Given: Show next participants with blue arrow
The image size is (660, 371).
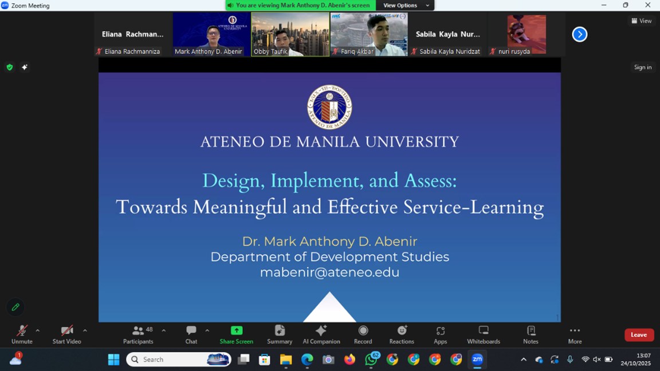Looking at the screenshot, I should (580, 34).
